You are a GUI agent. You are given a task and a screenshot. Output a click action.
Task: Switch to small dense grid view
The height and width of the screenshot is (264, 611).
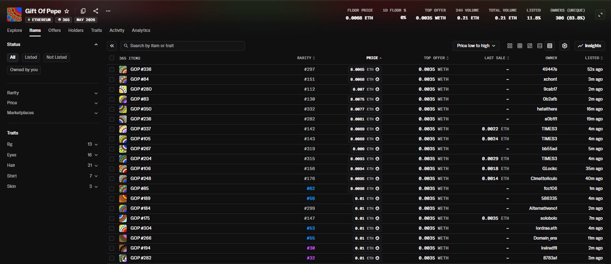tap(520, 46)
